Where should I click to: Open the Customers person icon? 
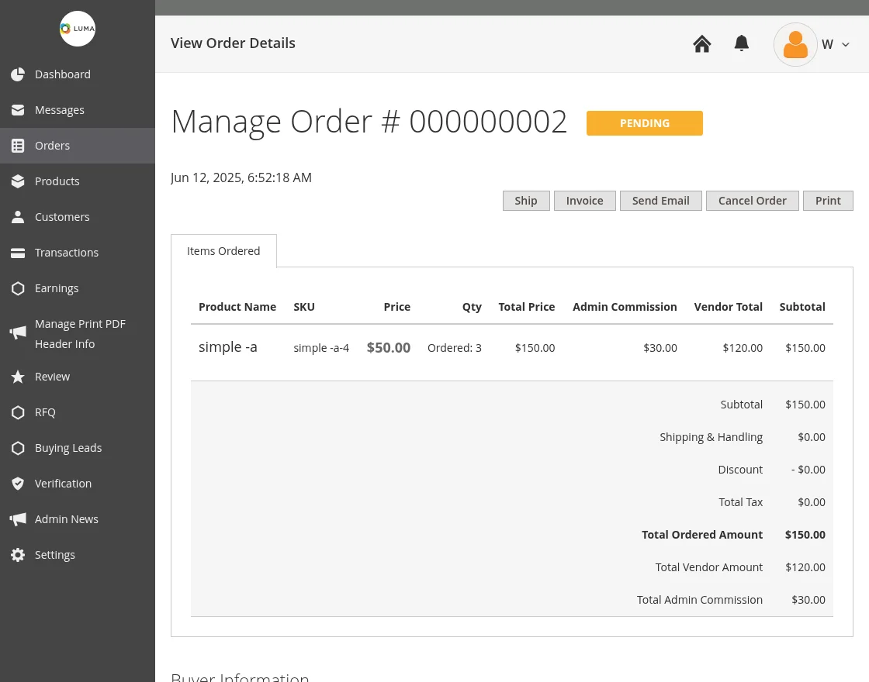point(18,217)
